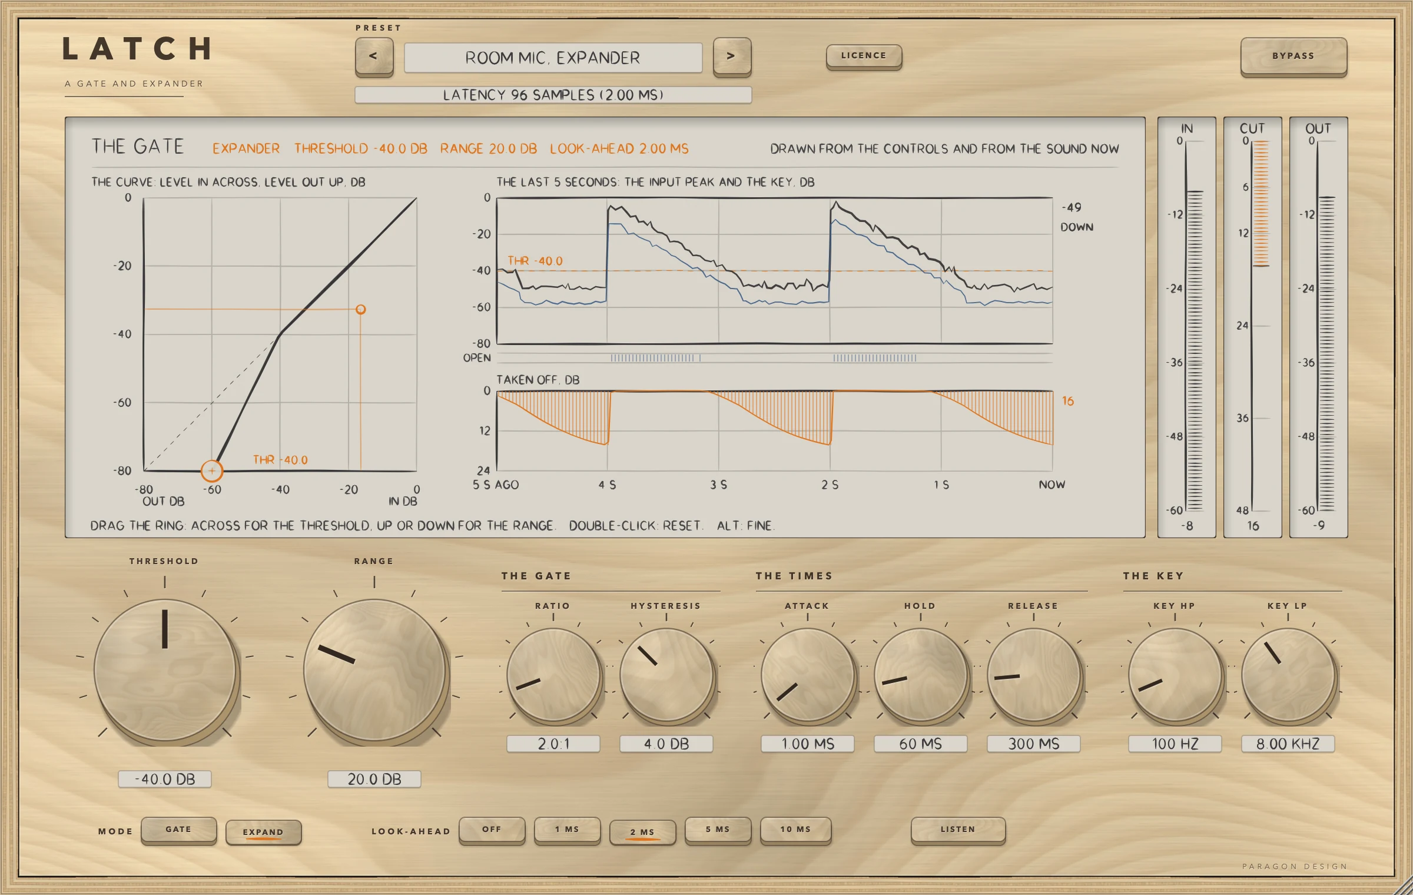Click the Hysteresis knob
The height and width of the screenshot is (895, 1413).
[666, 675]
